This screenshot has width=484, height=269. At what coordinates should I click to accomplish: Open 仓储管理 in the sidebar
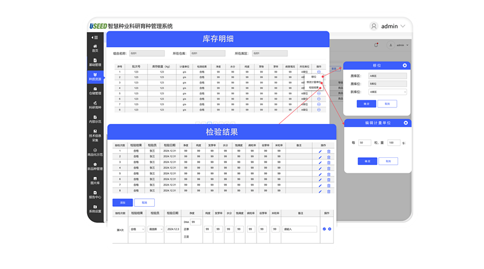coord(95,92)
